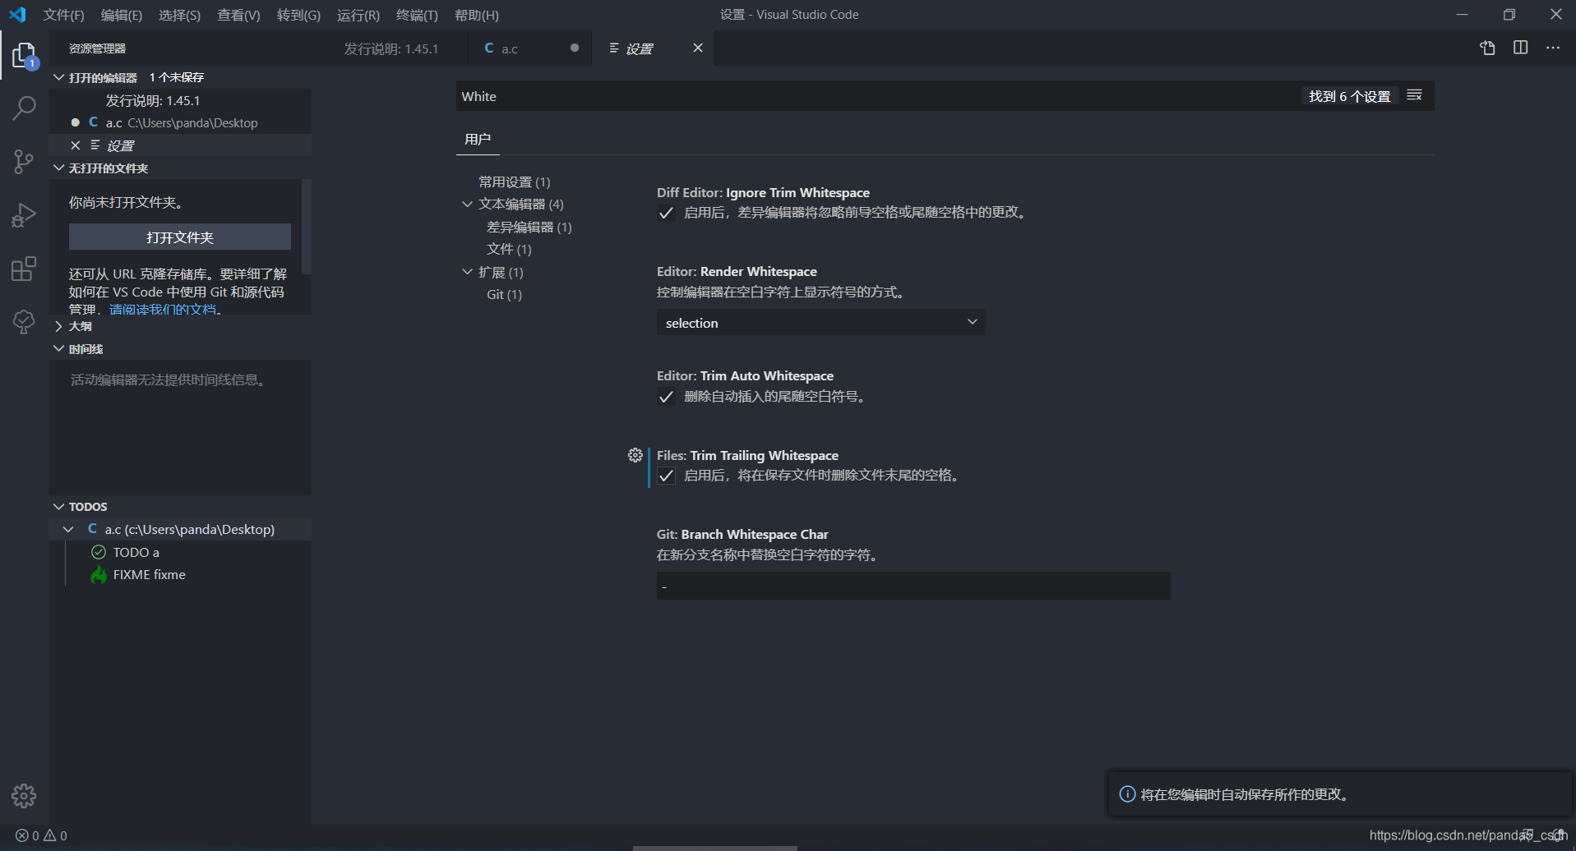Click the Open Folder (打开文件夹) button
1576x851 pixels.
coord(180,237)
